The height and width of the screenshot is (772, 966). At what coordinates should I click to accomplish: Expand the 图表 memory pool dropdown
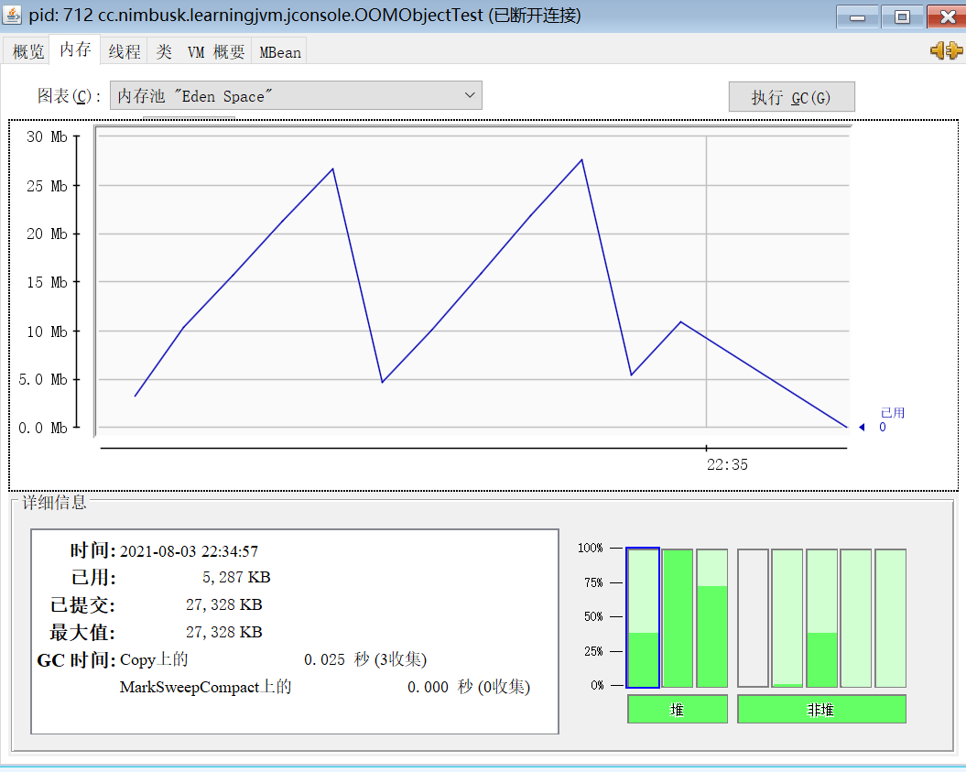coord(296,95)
